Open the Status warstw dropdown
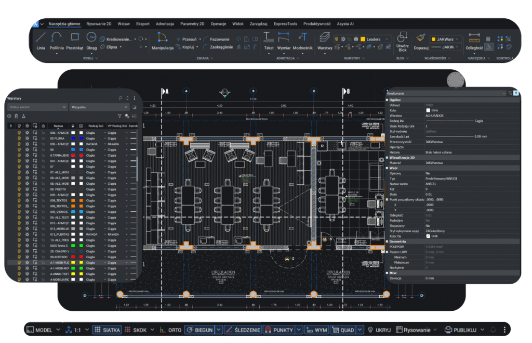The height and width of the screenshot is (343, 532). pyautogui.click(x=35, y=107)
